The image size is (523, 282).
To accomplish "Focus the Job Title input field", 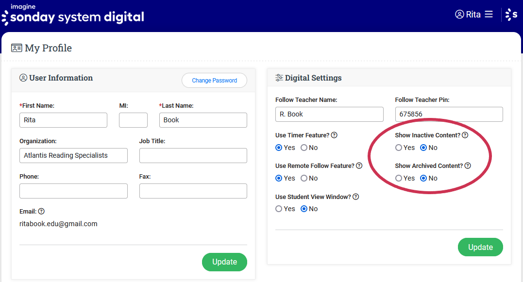I will 193,155.
